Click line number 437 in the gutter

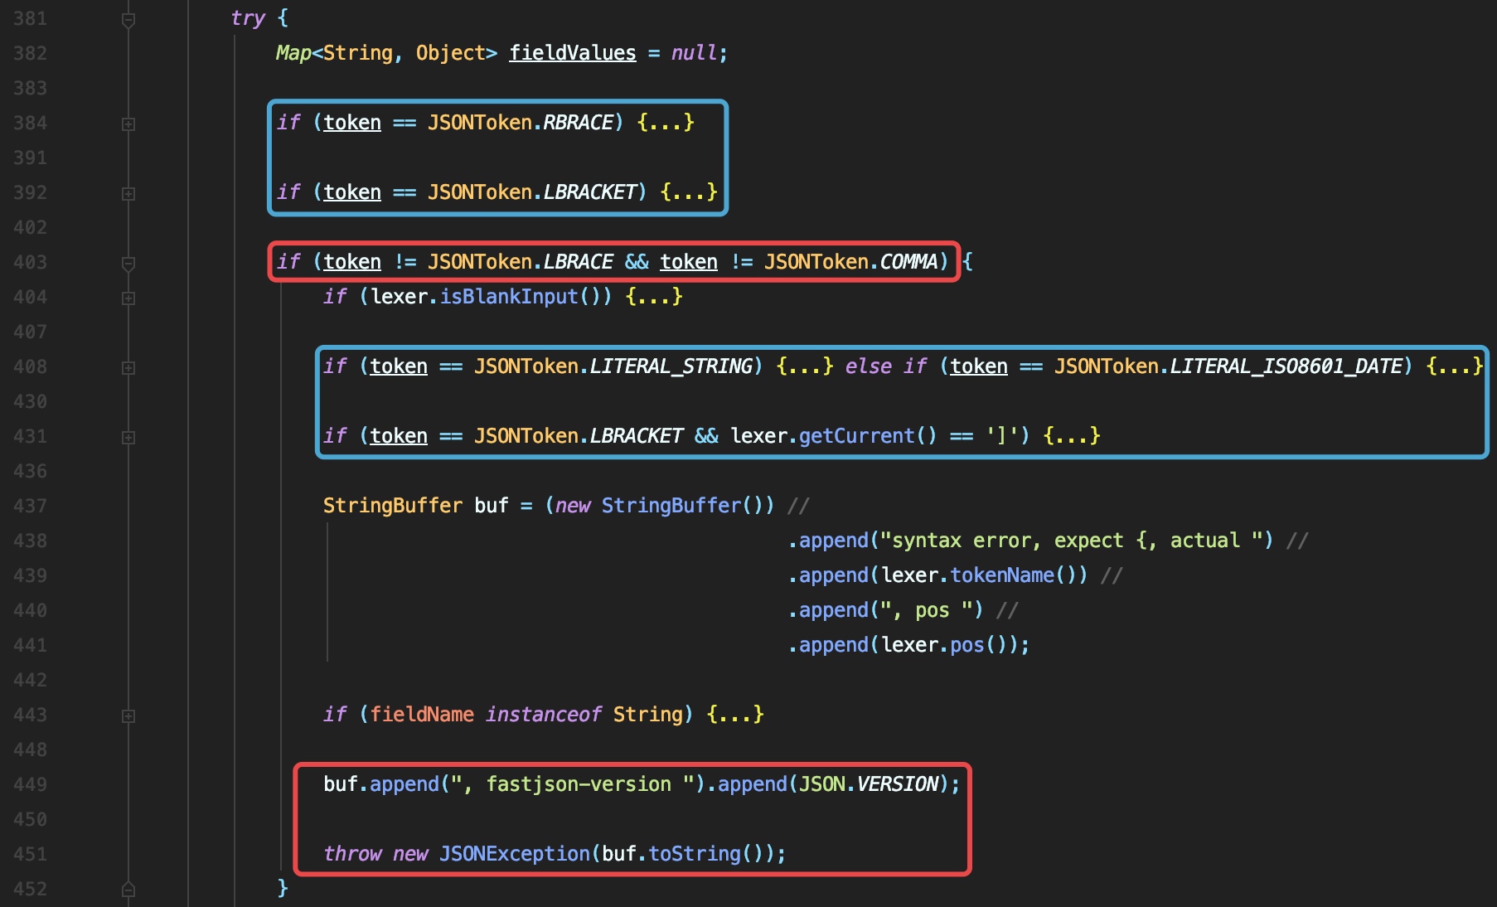click(31, 506)
